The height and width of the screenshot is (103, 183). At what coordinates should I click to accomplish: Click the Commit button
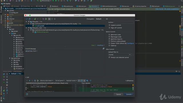tap(129, 94)
